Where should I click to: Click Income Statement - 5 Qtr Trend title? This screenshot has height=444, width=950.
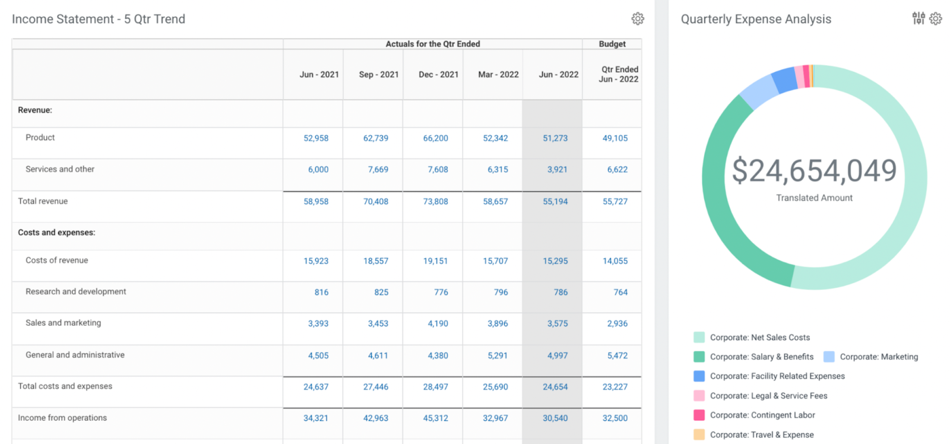tap(99, 19)
